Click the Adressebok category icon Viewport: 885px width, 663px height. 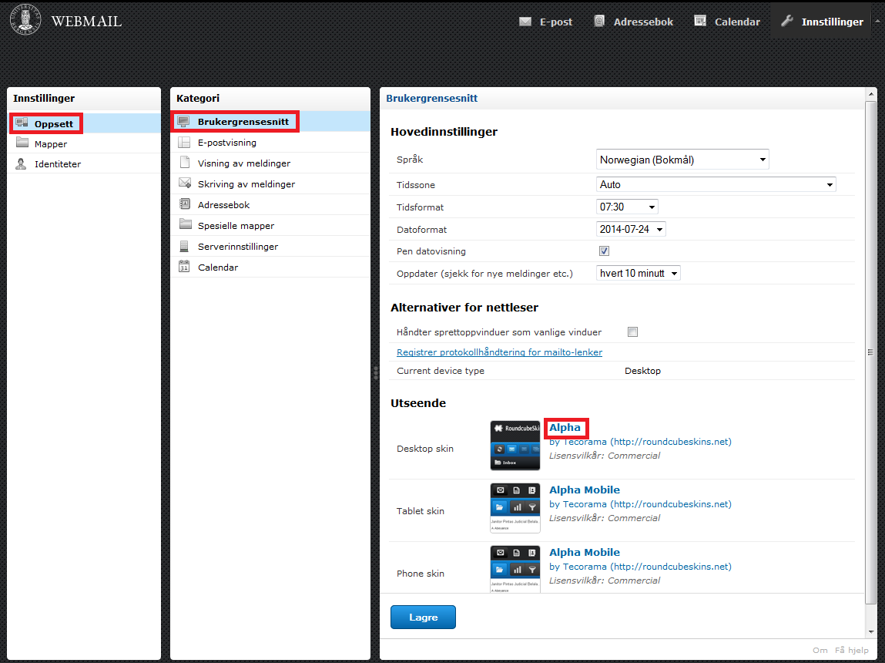184,204
